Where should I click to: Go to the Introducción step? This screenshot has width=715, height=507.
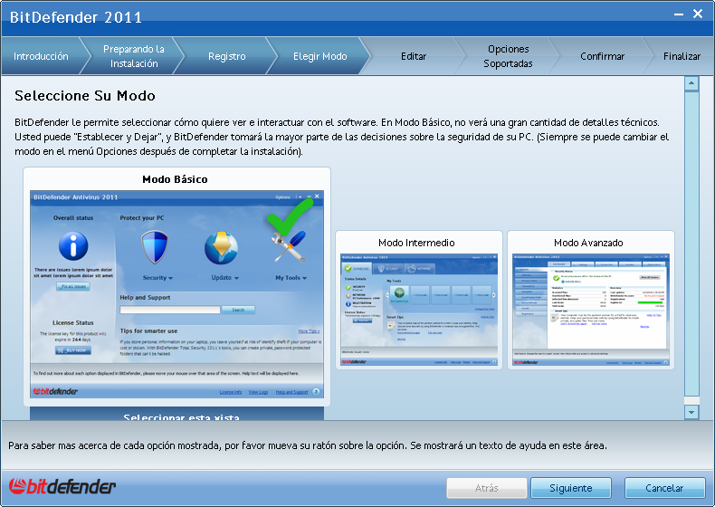tap(41, 56)
